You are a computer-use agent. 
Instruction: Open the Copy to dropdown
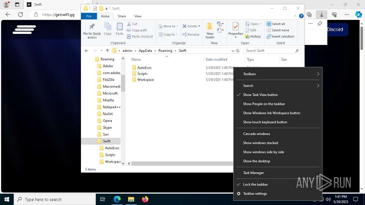click(168, 34)
